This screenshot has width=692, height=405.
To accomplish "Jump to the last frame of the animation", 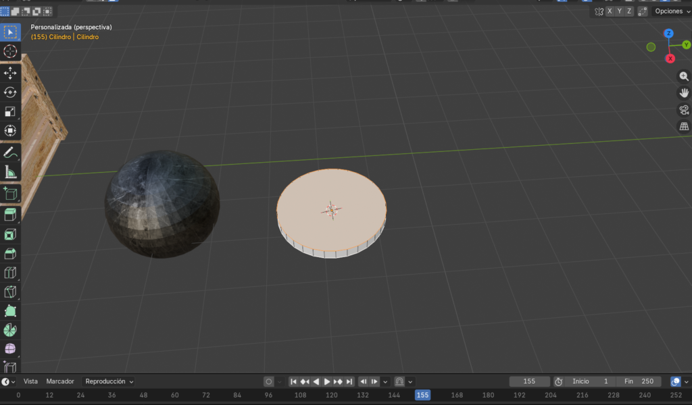I will click(x=349, y=381).
